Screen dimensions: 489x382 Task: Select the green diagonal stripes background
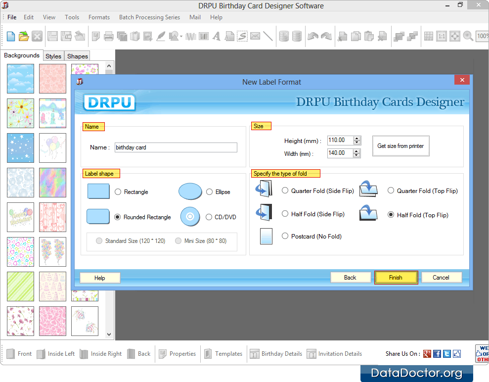pos(21,286)
